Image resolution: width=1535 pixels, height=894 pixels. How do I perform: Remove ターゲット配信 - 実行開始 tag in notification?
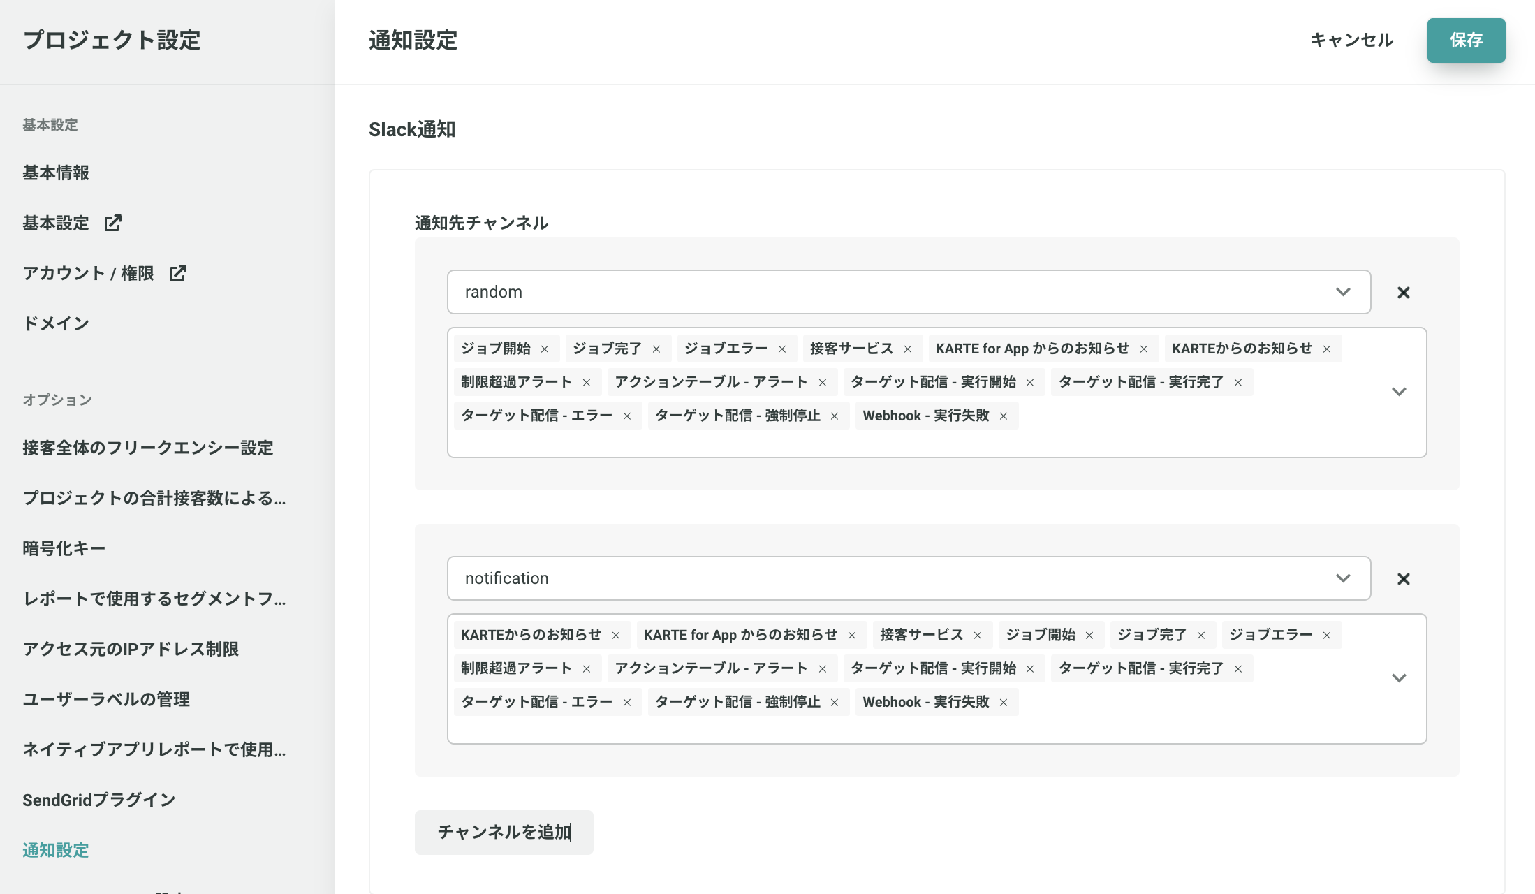pyautogui.click(x=1030, y=669)
